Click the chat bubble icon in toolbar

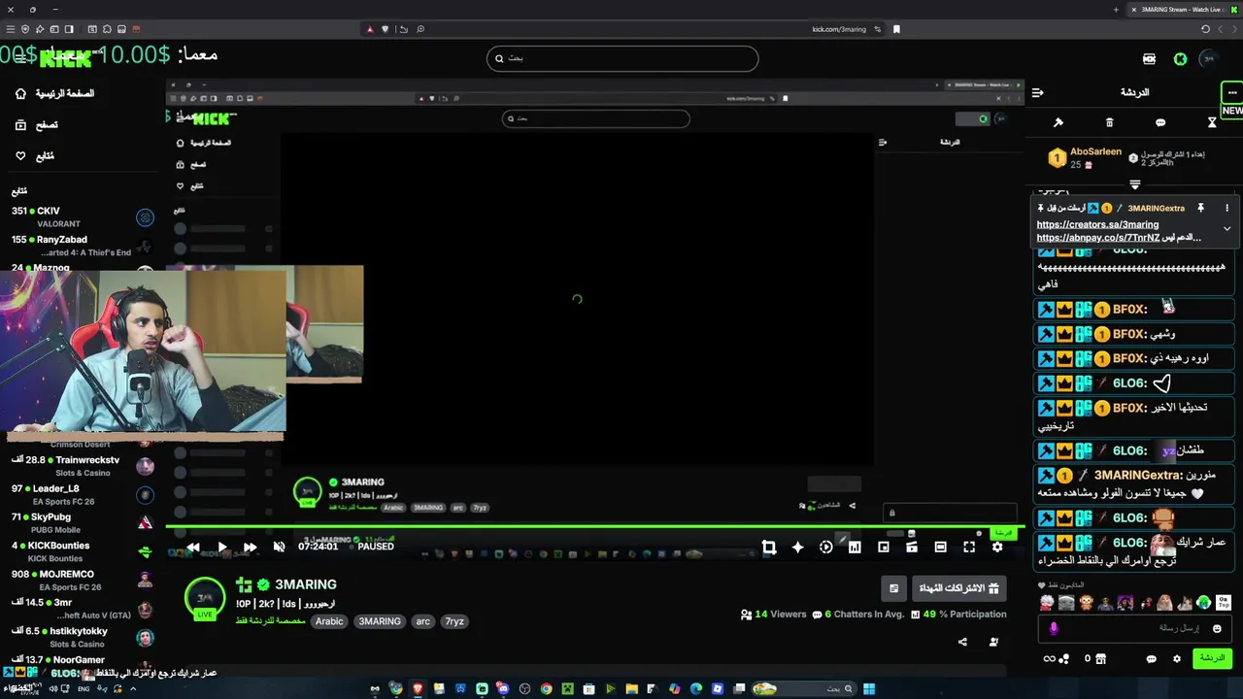tap(1160, 122)
